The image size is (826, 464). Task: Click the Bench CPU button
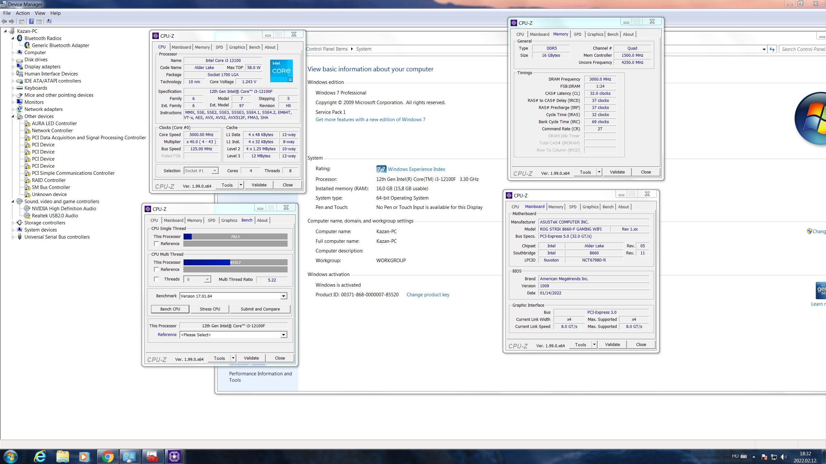click(x=170, y=309)
